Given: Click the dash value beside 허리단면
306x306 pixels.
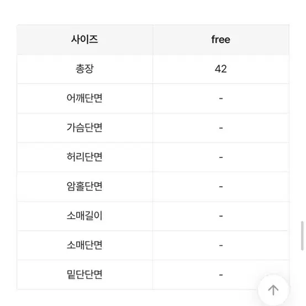Looking at the screenshot, I should [x=221, y=157].
